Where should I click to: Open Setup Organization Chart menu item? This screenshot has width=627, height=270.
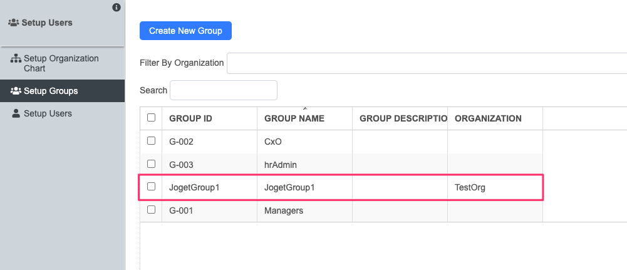tap(61, 63)
